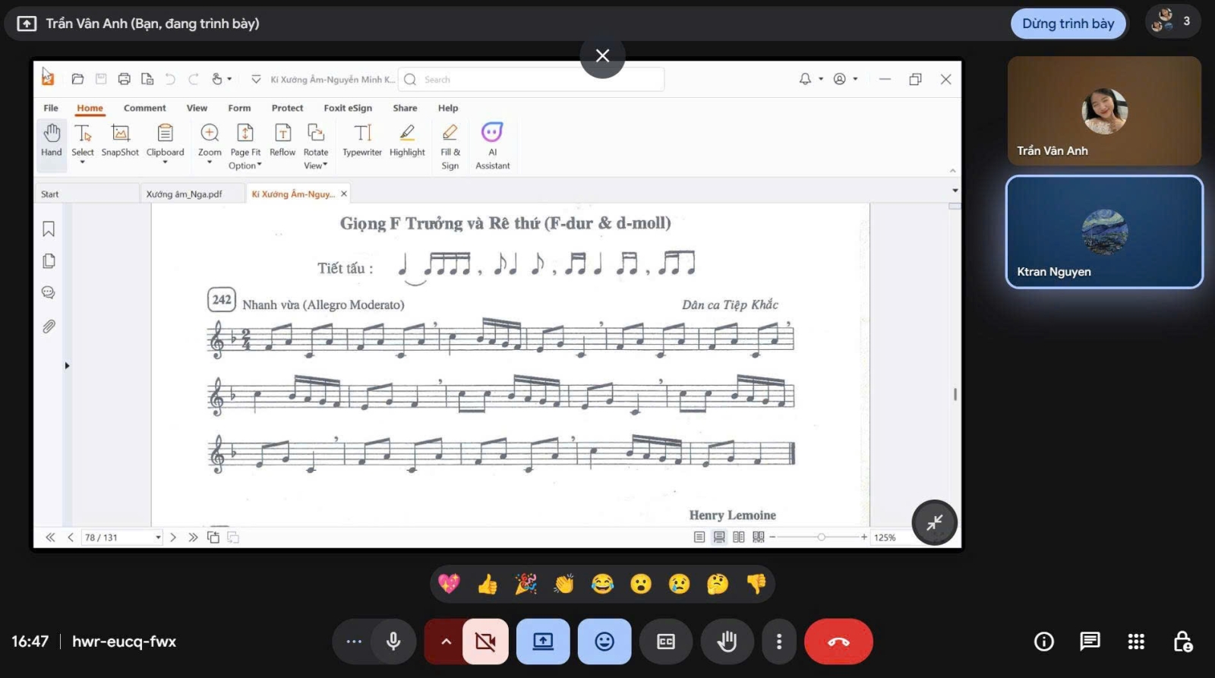Expand the Select tool dropdown
The image size is (1215, 678).
83,162
